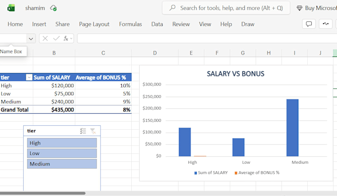Click the Medium salary bar in chart
Viewport: 337px width, 196px height.
pos(292,128)
